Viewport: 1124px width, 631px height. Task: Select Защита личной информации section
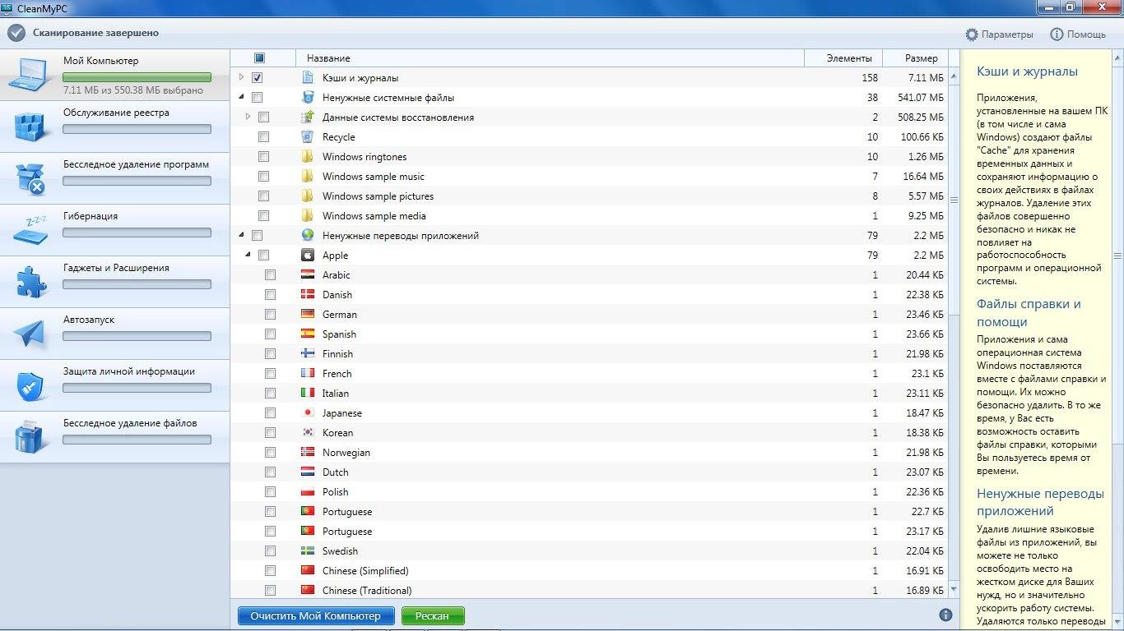tap(114, 385)
